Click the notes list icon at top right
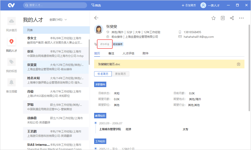The image size is (251, 150). [223, 18]
